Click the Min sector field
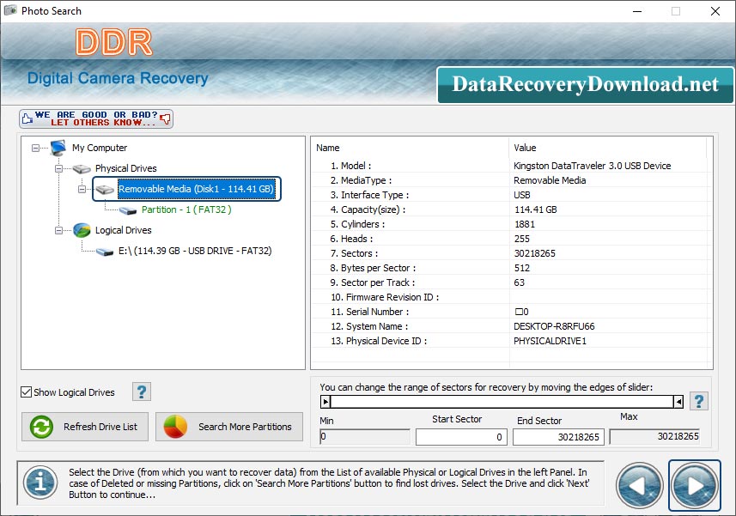Image resolution: width=736 pixels, height=516 pixels. (365, 437)
